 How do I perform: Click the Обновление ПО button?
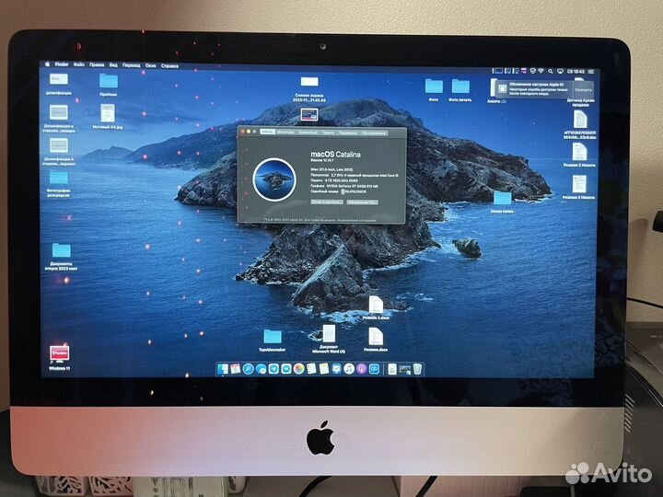click(363, 202)
